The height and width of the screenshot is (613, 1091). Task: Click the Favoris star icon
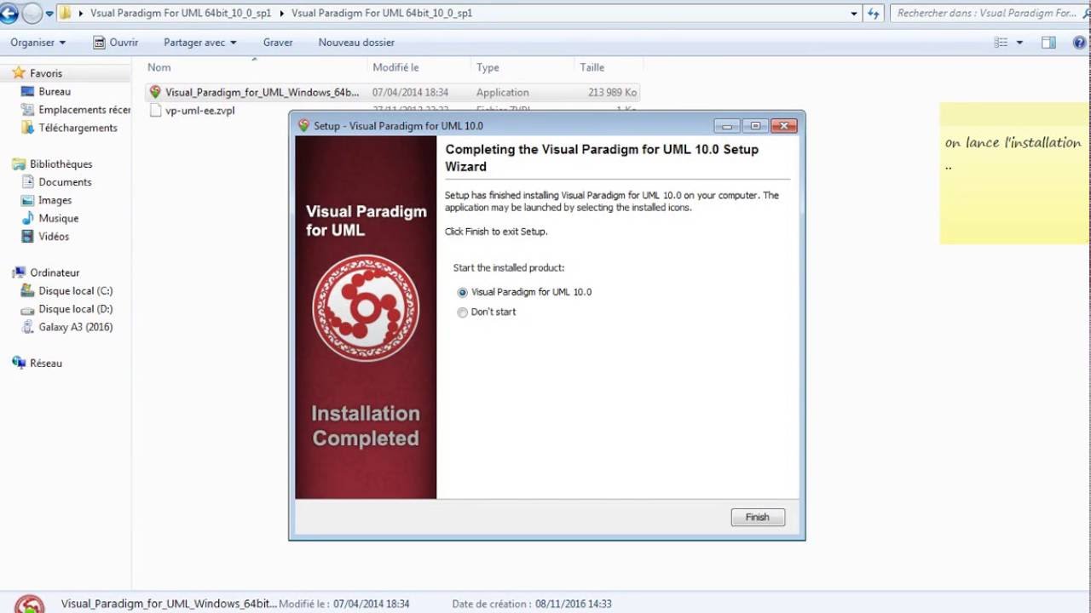point(19,73)
